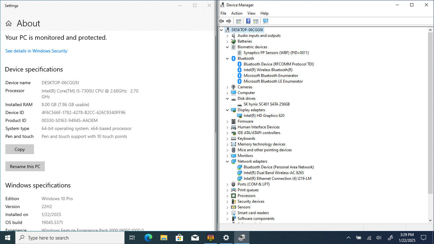
Task: Select Intel(R) Dual Band Wireless-AC 8265
Action: 274,173
